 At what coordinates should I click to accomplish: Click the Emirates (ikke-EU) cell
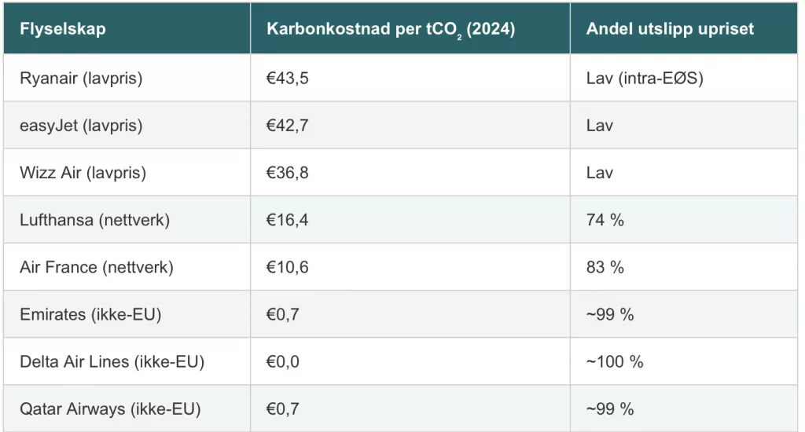[x=89, y=314]
